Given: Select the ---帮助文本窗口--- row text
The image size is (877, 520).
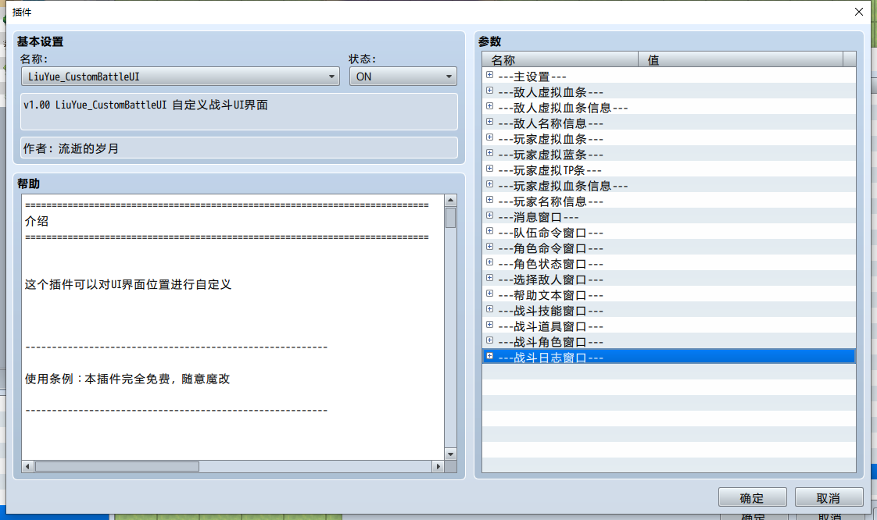Looking at the screenshot, I should 550,295.
